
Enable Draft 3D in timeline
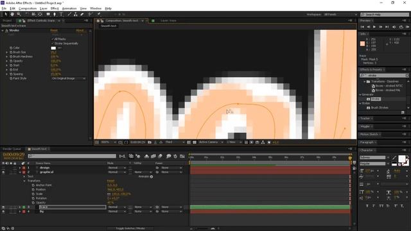click(x=138, y=156)
